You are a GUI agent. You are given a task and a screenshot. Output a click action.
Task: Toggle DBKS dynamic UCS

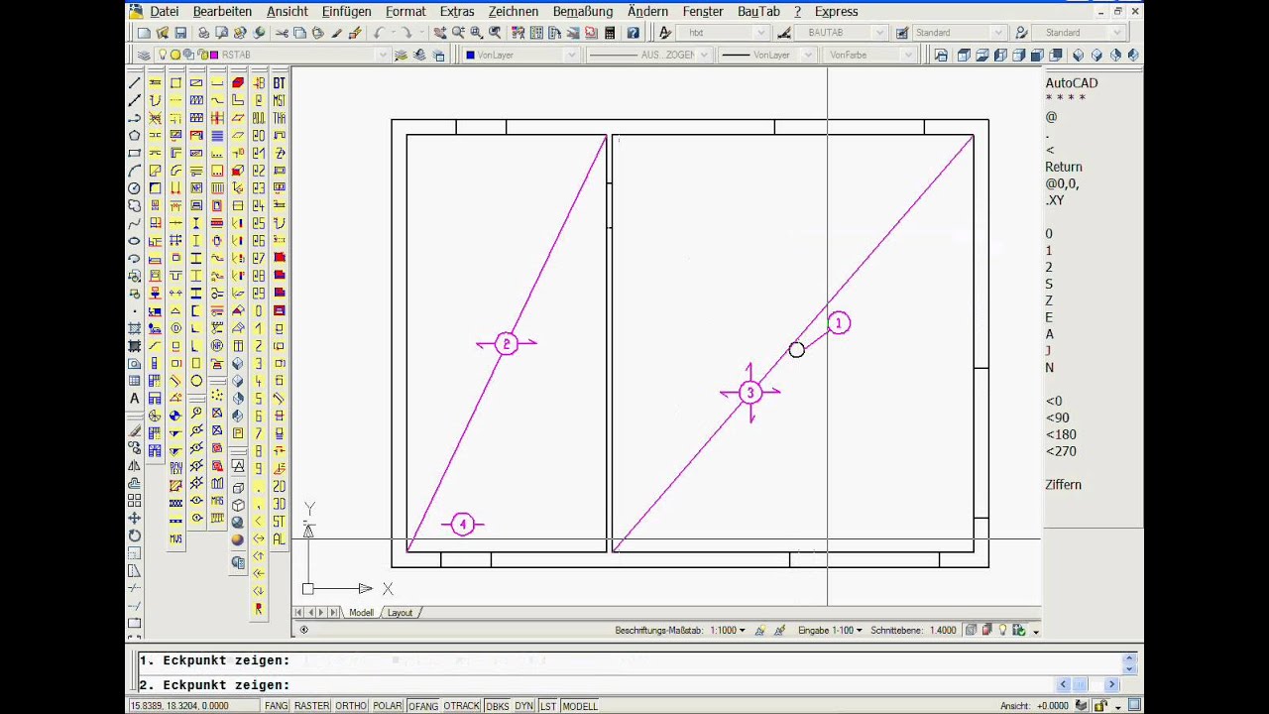point(497,706)
